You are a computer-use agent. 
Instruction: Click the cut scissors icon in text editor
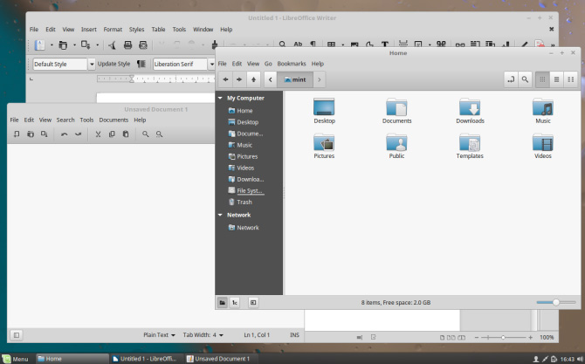(x=99, y=134)
